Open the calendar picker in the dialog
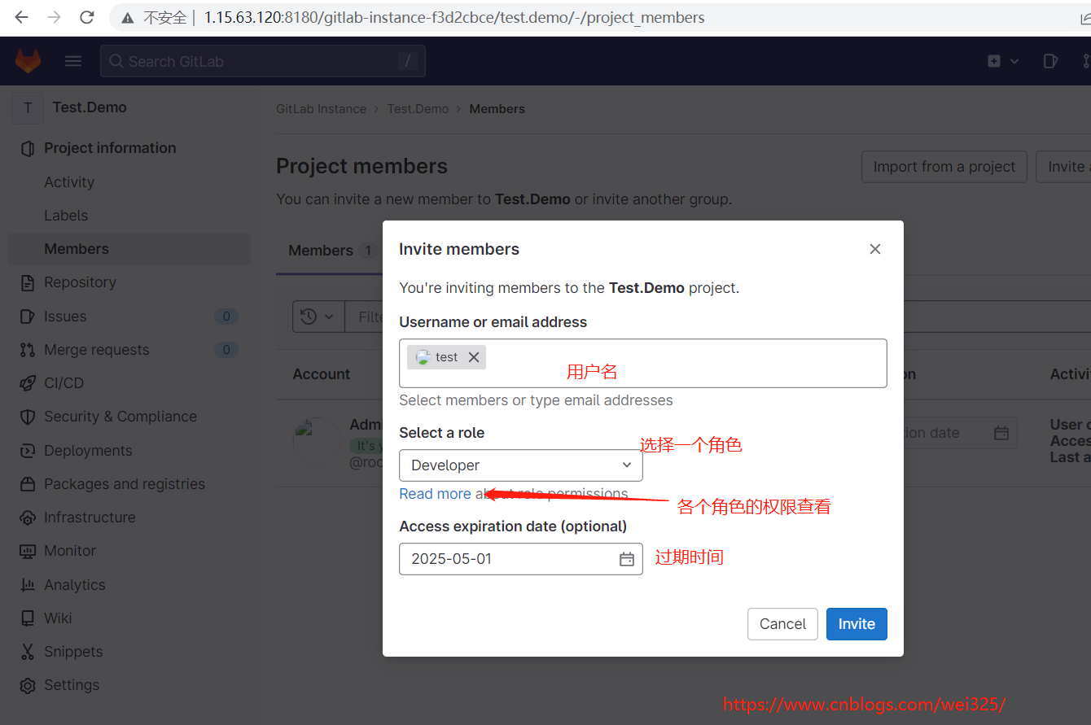This screenshot has height=725, width=1091. tap(627, 559)
